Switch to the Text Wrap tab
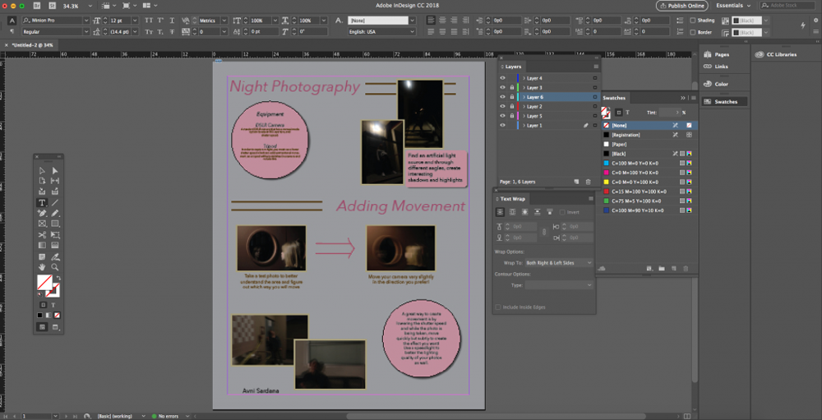822x420 pixels. 514,199
